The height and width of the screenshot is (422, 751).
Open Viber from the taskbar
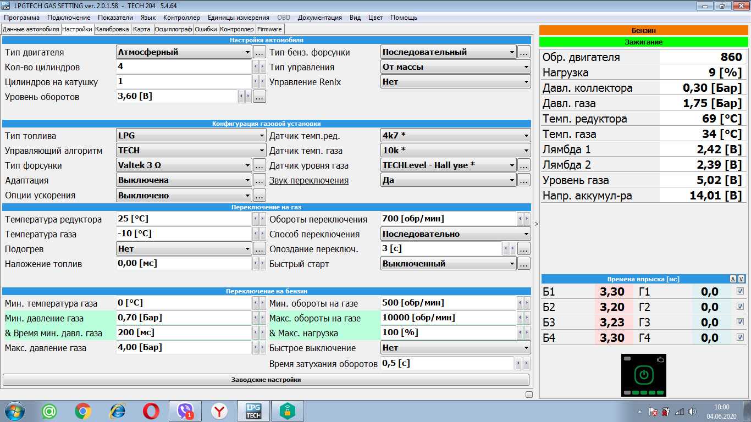[185, 411]
